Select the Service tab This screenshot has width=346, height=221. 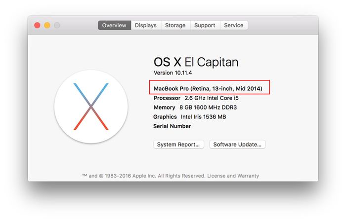tap(234, 25)
